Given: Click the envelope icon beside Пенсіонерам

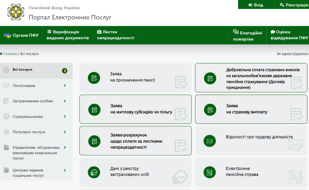Looking at the screenshot, I should click(6, 85).
